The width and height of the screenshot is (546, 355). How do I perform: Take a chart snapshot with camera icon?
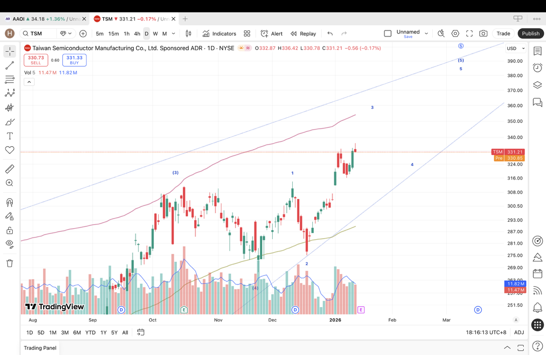pyautogui.click(x=483, y=34)
